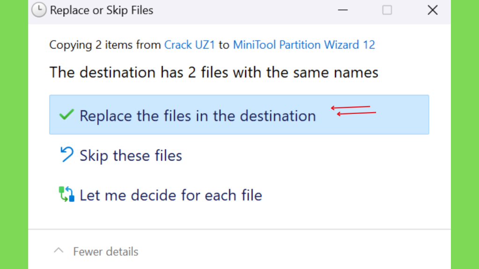
Task: Collapse details using the chevron arrow
Action: pos(58,251)
